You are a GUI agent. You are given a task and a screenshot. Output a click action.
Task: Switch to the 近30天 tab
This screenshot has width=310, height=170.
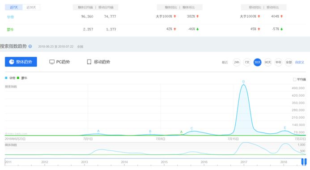(31, 7)
